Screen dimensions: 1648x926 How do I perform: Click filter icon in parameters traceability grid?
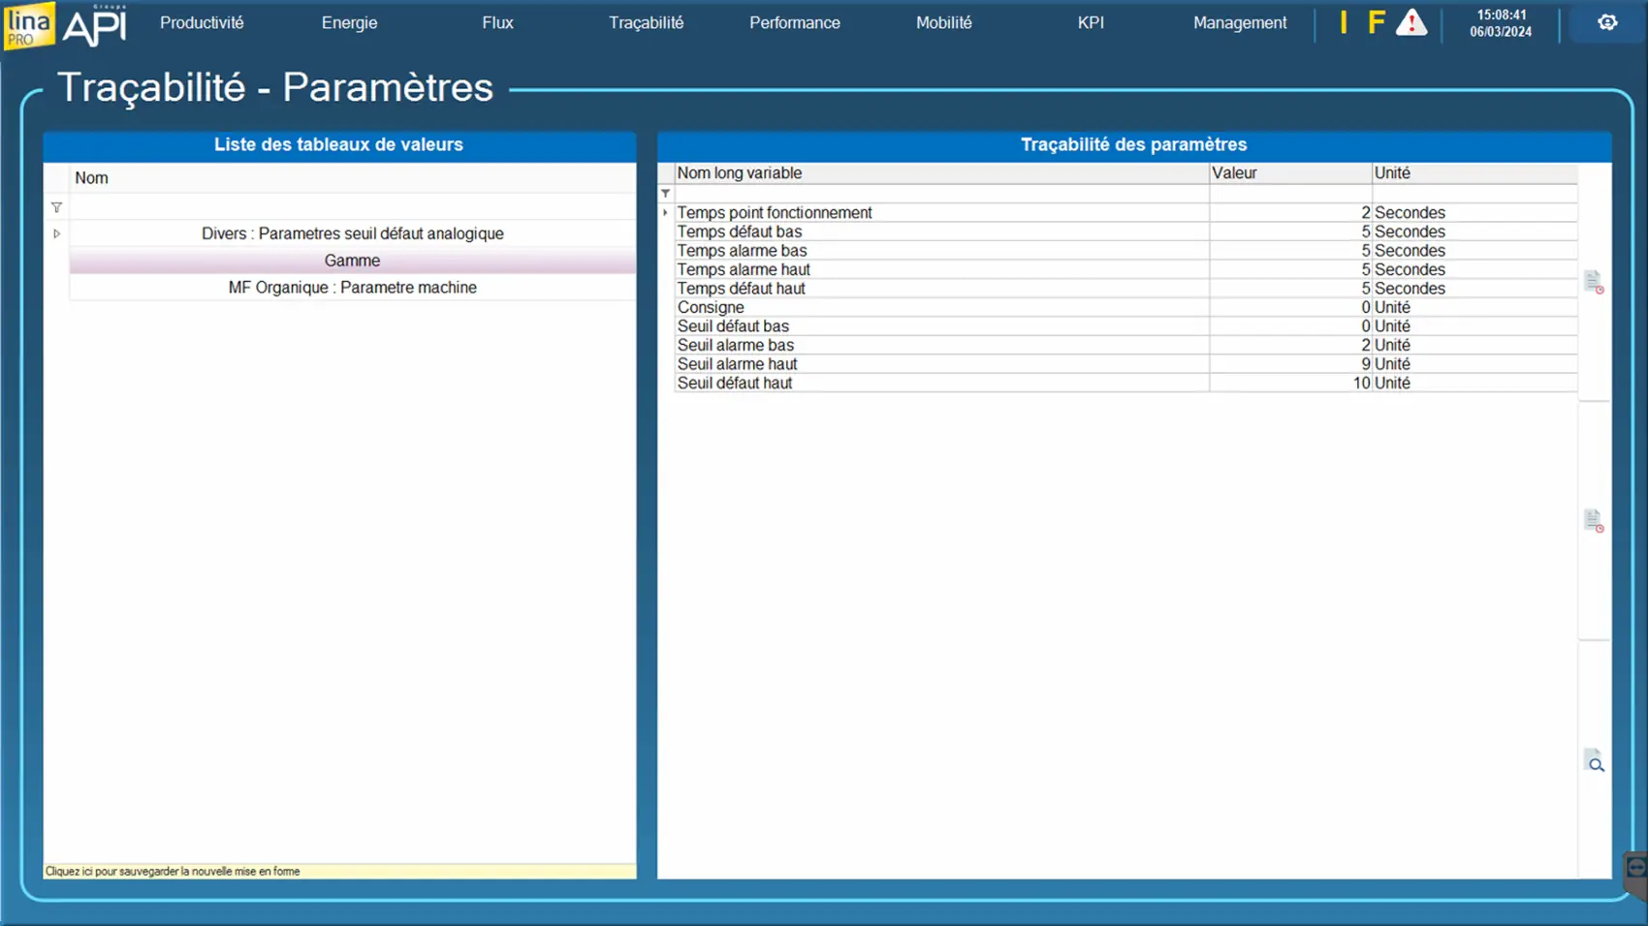click(x=665, y=194)
